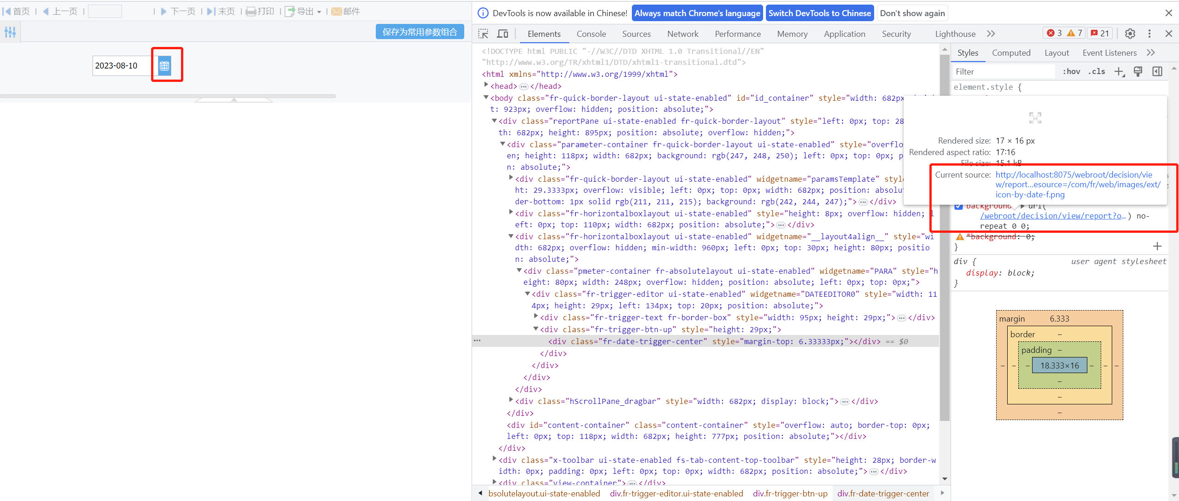Image resolution: width=1179 pixels, height=501 pixels.
Task: Dismiss the DevTools language infobar
Action: pos(1169,13)
